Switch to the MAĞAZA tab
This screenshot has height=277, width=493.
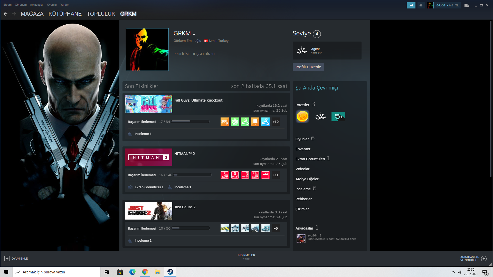point(32,14)
